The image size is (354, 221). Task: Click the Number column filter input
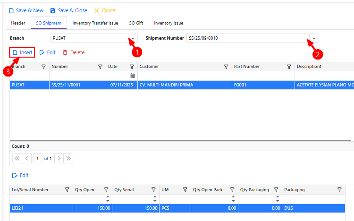pos(77,76)
